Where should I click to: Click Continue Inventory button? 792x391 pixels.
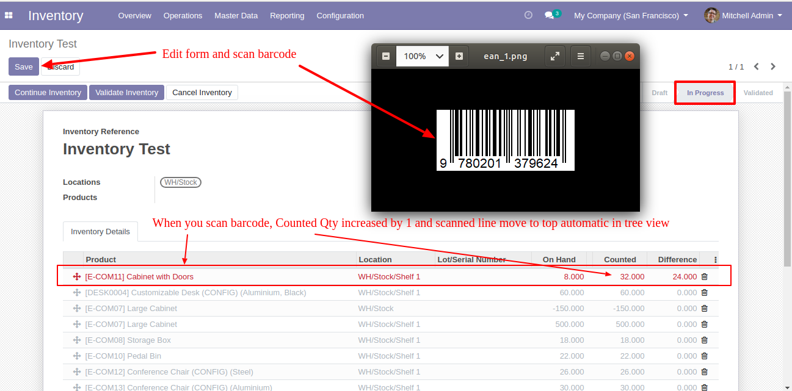click(x=48, y=93)
